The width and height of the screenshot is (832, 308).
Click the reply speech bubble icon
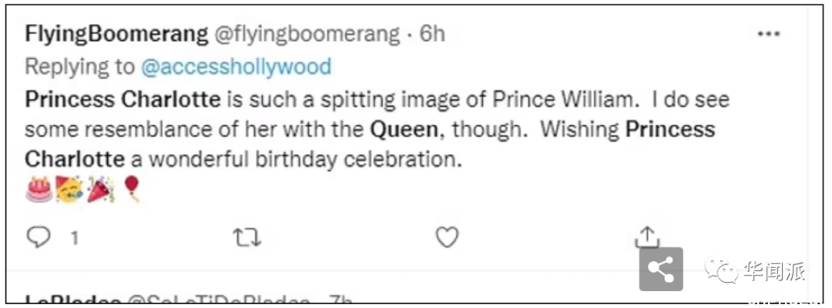(x=39, y=239)
